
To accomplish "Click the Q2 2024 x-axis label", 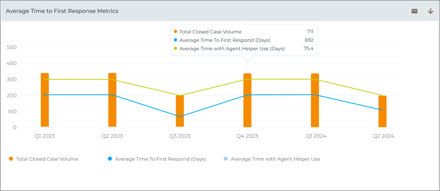I will [x=384, y=136].
